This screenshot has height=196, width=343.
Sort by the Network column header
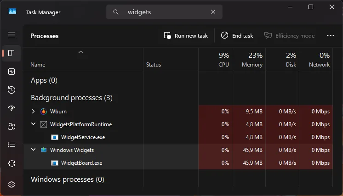316,59
